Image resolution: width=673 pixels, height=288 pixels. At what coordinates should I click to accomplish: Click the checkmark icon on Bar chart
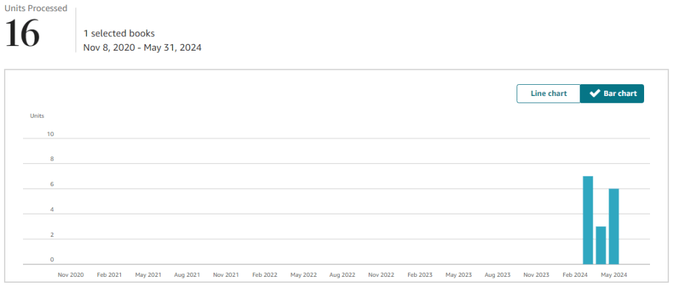coord(594,93)
